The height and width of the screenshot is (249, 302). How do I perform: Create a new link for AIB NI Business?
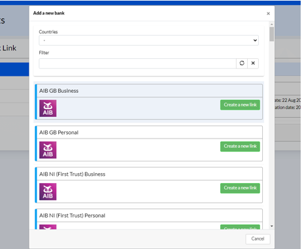(240, 188)
